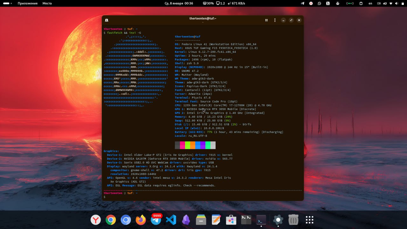
Task: Click the 'Shell: zsh 5.9' line
Action: pyautogui.click(x=187, y=63)
